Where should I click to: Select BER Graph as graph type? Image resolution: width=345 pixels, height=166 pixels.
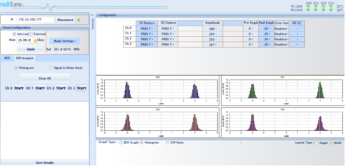pyautogui.click(x=121, y=143)
